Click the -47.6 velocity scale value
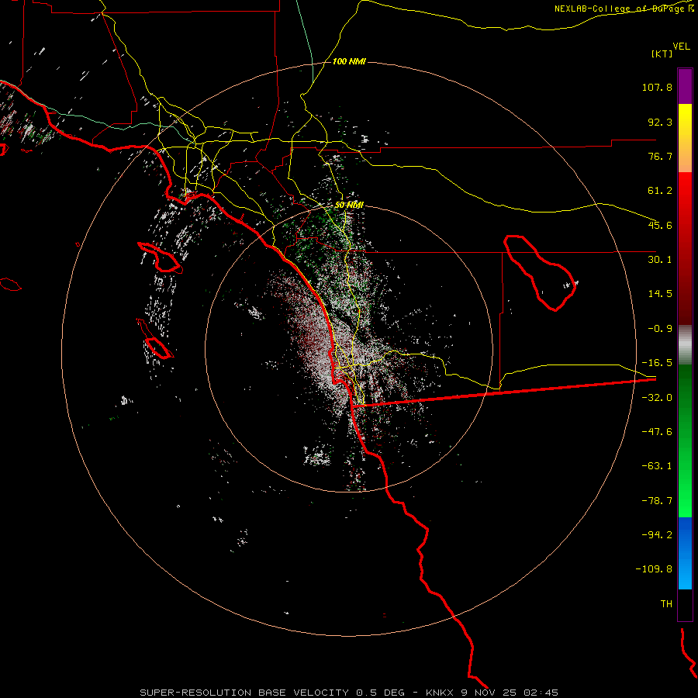Image resolution: width=698 pixels, height=698 pixels. [657, 432]
